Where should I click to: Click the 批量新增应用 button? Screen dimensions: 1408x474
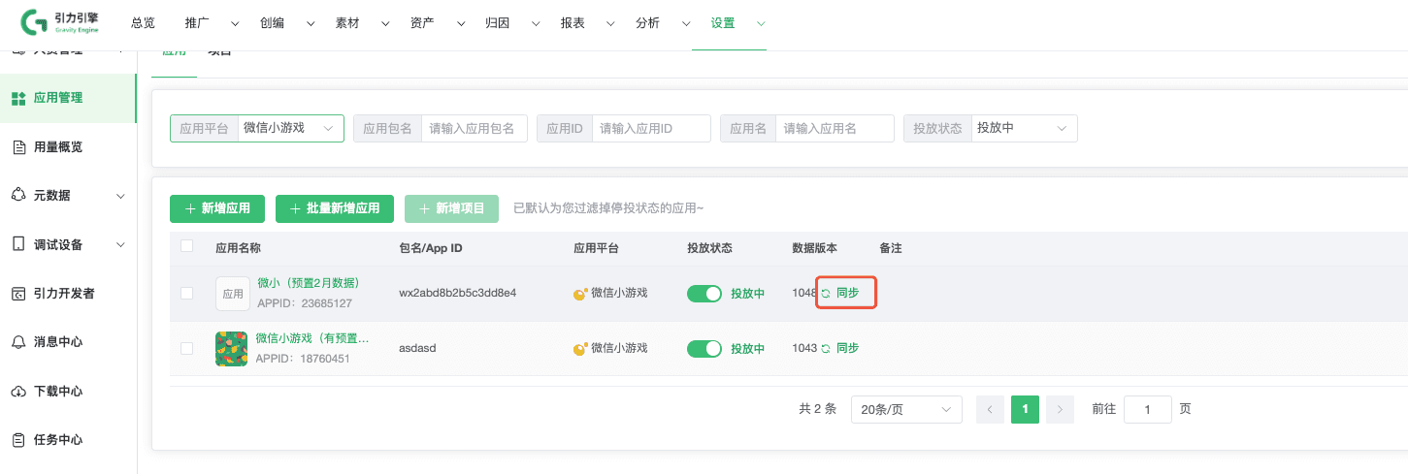pos(335,208)
